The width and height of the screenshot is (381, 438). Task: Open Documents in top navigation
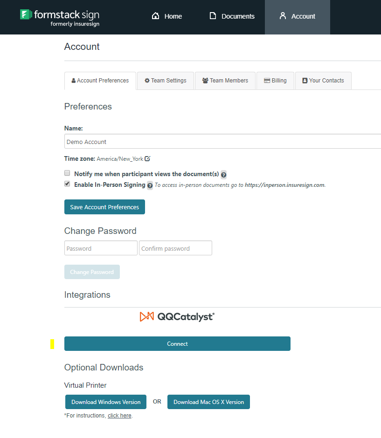click(232, 16)
